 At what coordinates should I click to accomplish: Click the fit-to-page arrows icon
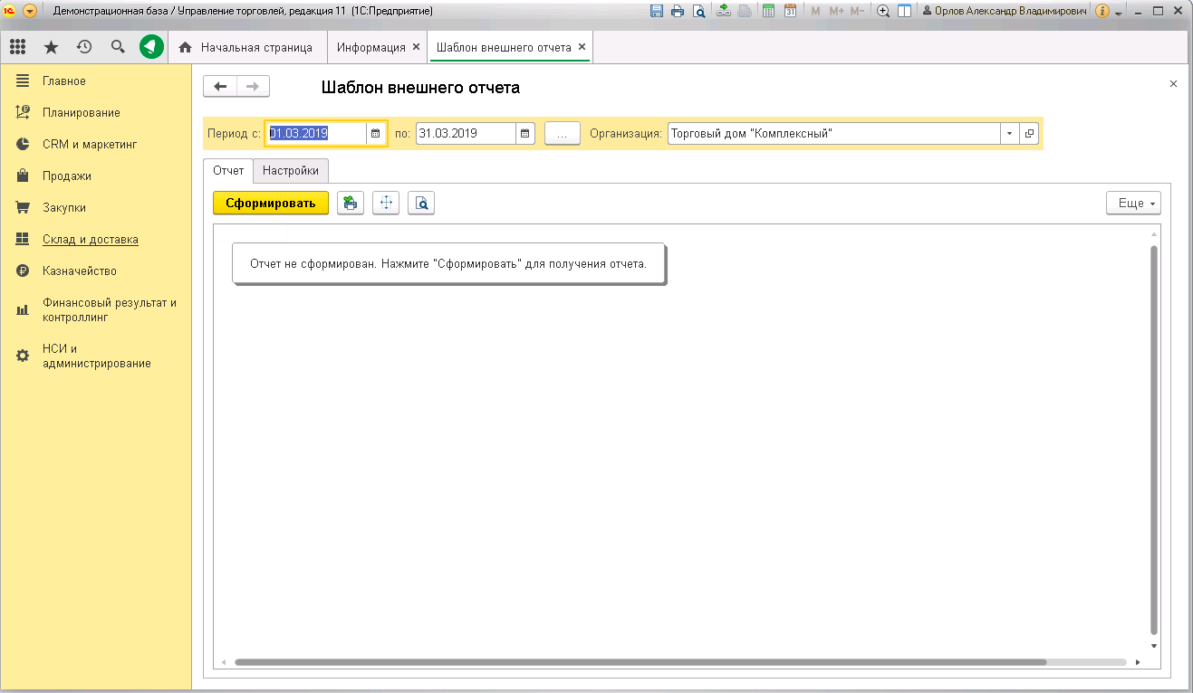click(386, 204)
